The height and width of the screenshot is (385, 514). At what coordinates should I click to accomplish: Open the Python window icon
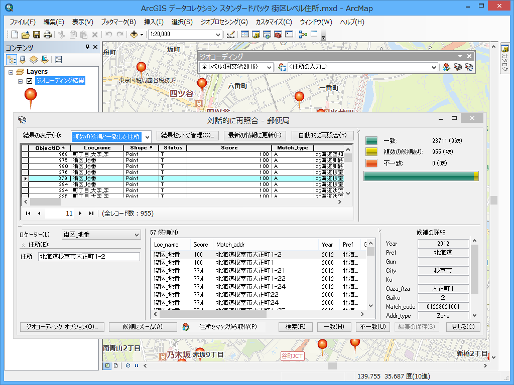tap(289, 35)
